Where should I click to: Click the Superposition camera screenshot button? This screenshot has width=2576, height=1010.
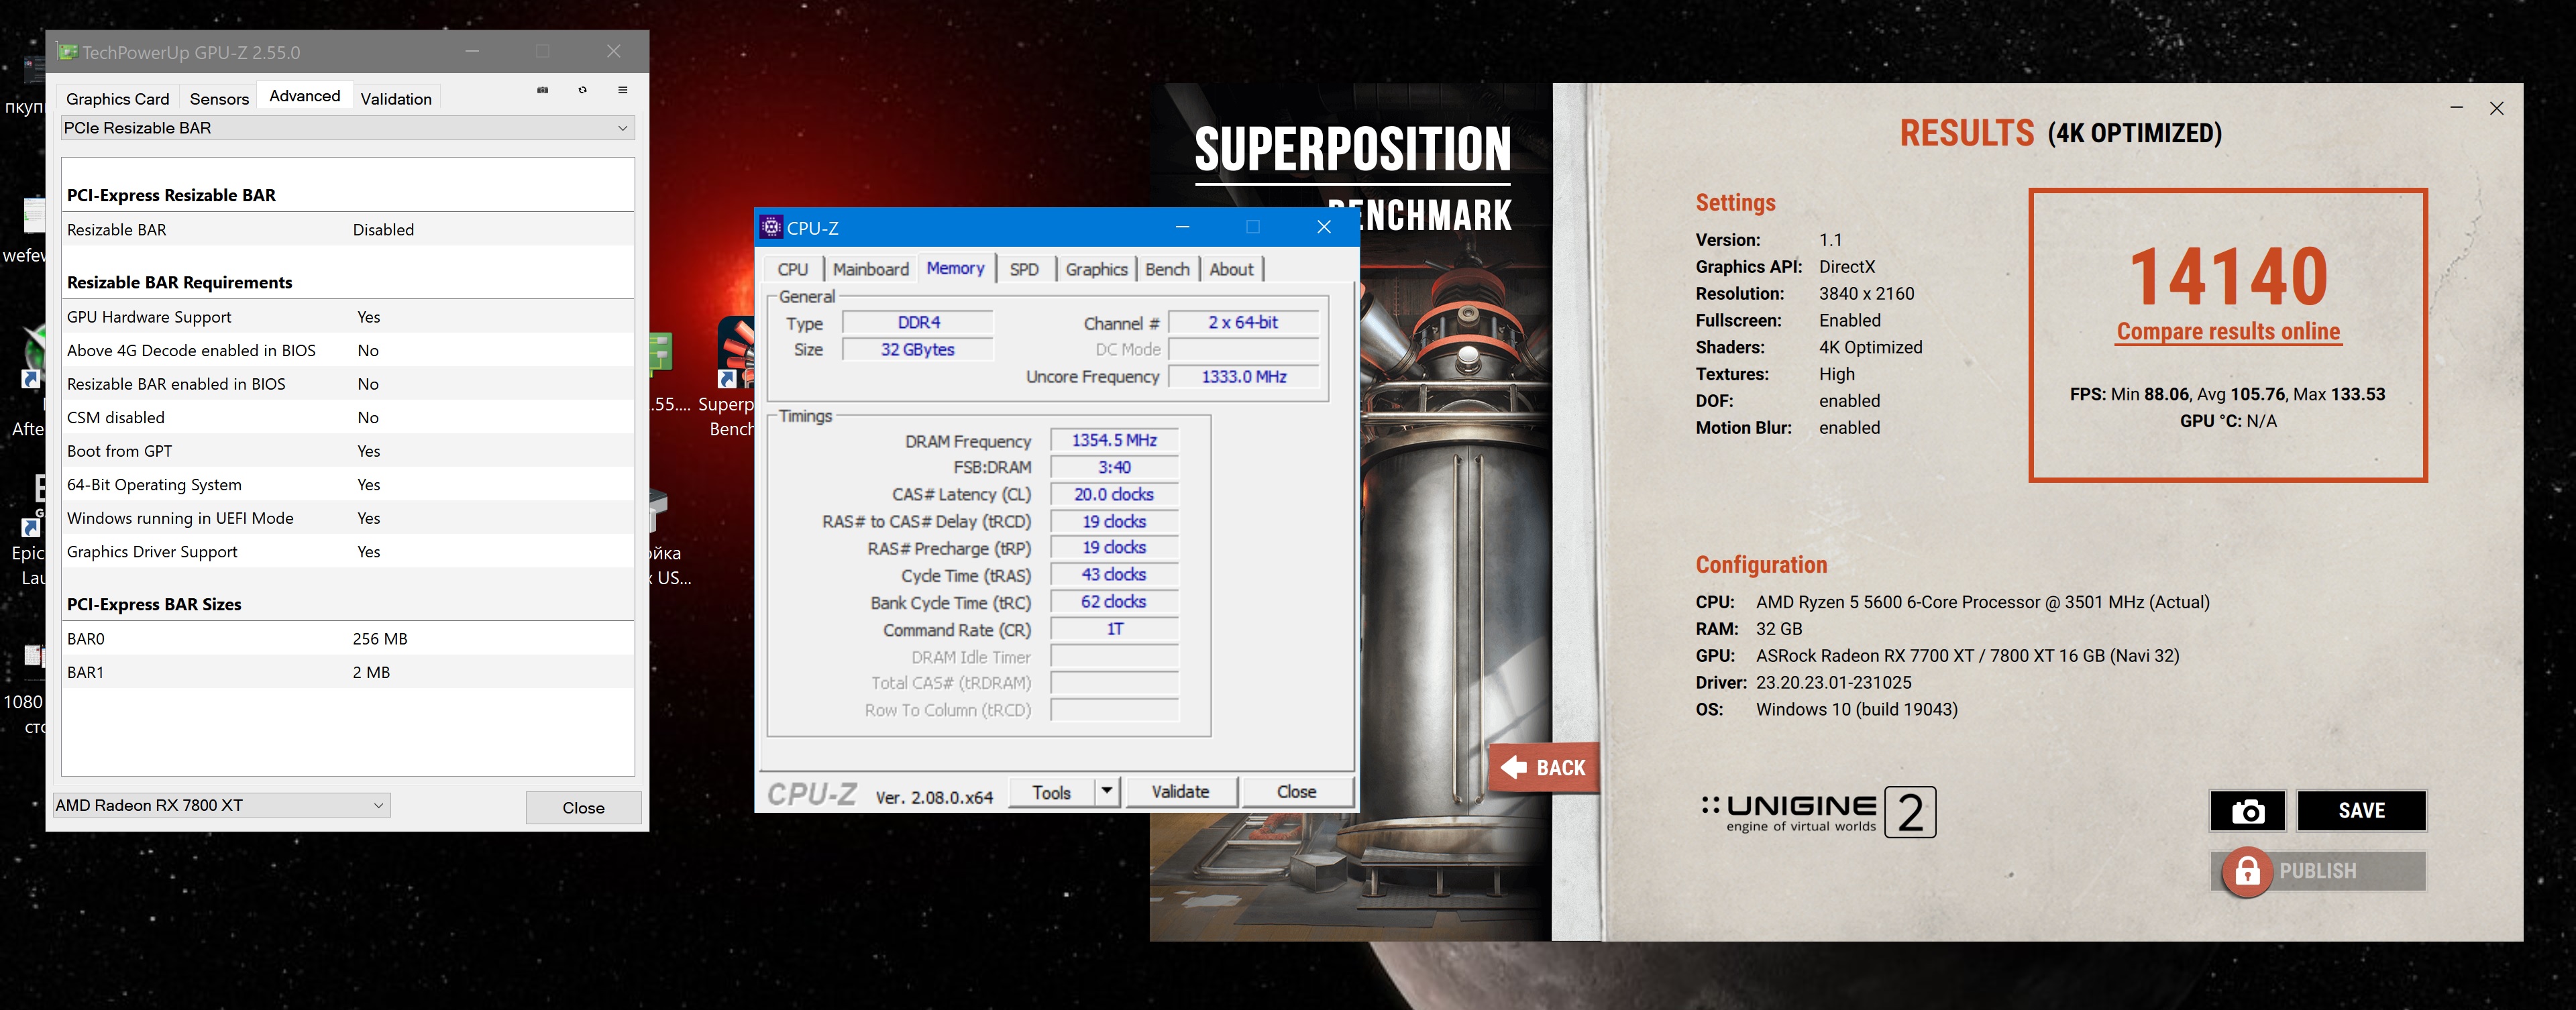point(2247,811)
